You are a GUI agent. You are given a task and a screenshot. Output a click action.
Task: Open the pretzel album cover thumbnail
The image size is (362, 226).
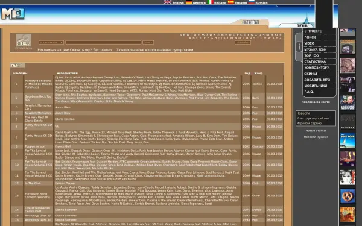coord(348,196)
